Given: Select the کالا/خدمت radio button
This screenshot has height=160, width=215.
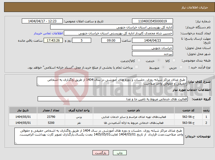Looking at the screenshot, I should (x=139, y=60).
